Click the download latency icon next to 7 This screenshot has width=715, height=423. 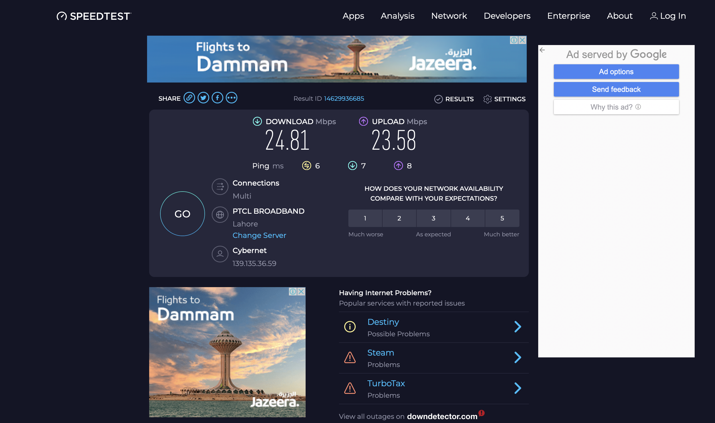pos(353,166)
